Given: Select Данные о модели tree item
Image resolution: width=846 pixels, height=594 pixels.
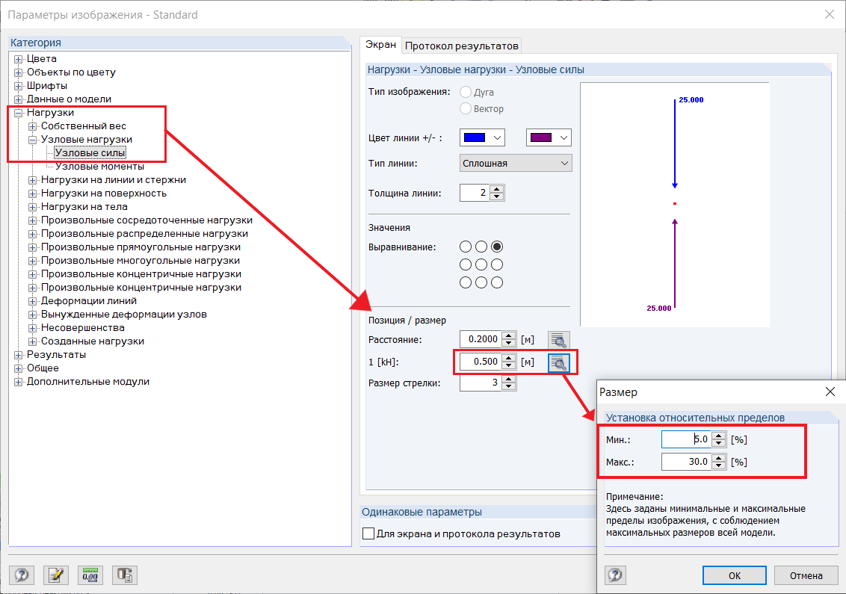Looking at the screenshot, I should 69,99.
